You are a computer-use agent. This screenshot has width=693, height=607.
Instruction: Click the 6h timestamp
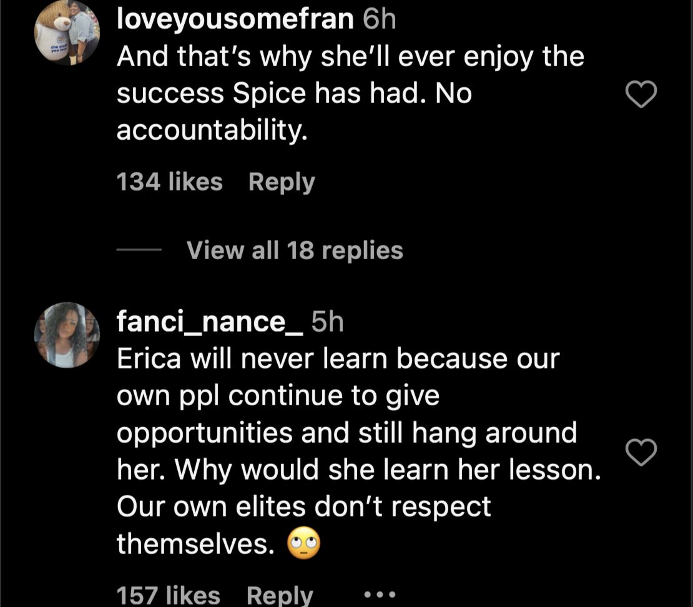pyautogui.click(x=379, y=20)
